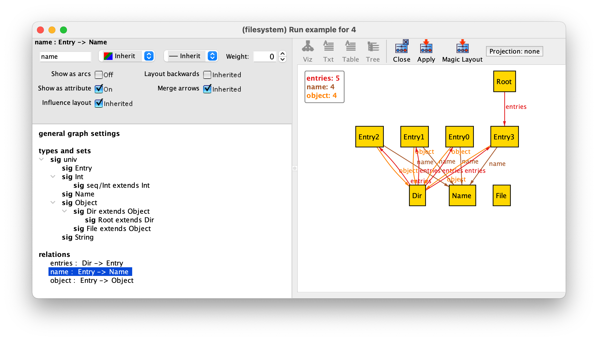Select sig Entry in the tree
Viewport: 598px width, 341px height.
click(77, 168)
